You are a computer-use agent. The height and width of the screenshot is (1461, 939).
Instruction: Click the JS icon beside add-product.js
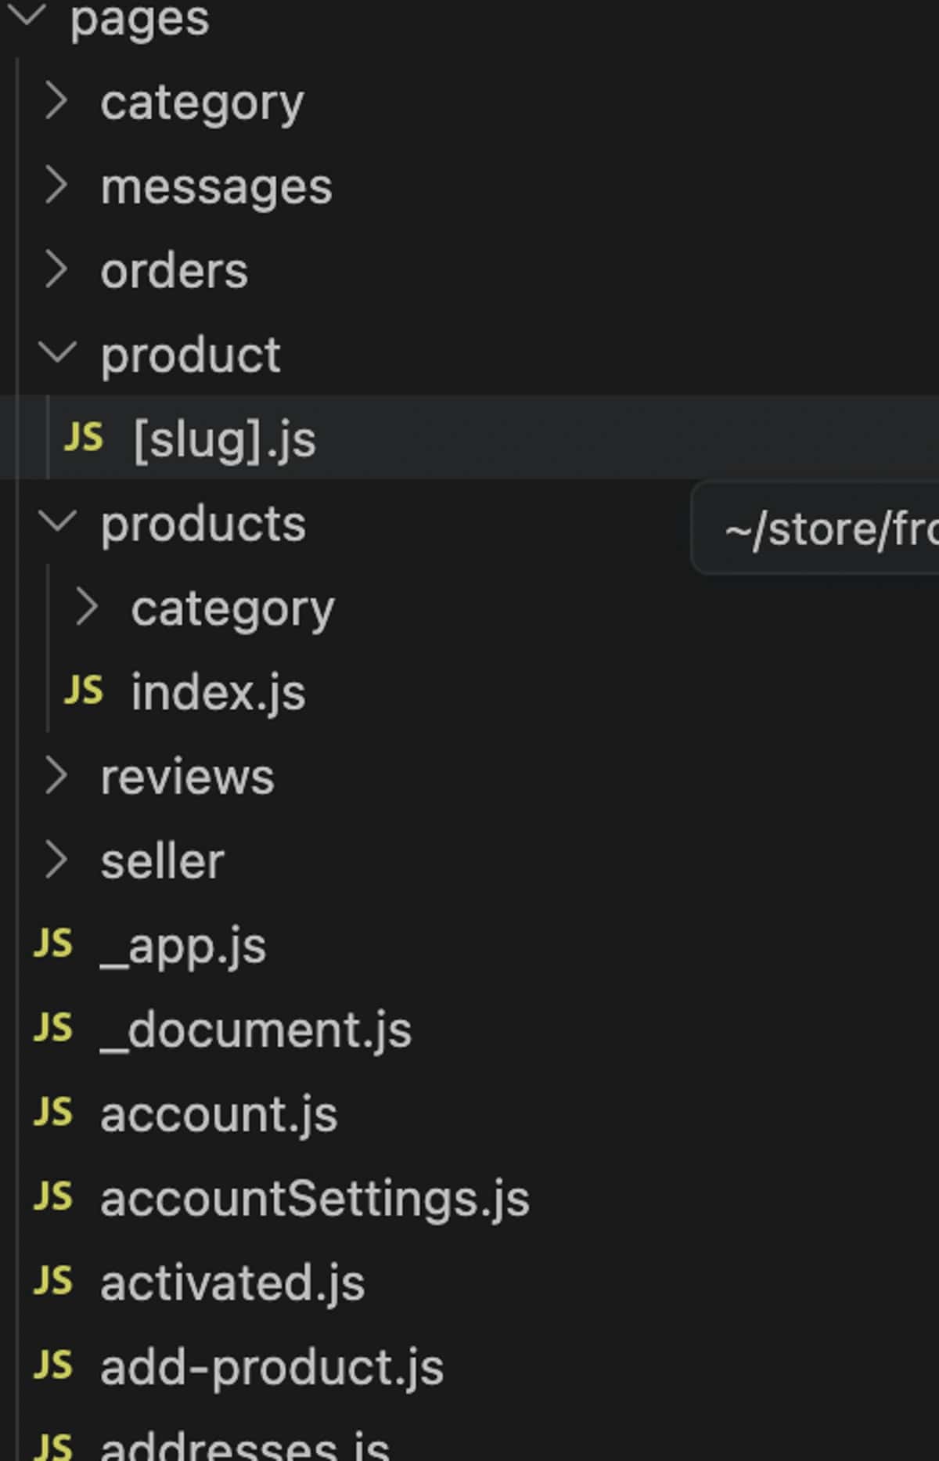[53, 1366]
